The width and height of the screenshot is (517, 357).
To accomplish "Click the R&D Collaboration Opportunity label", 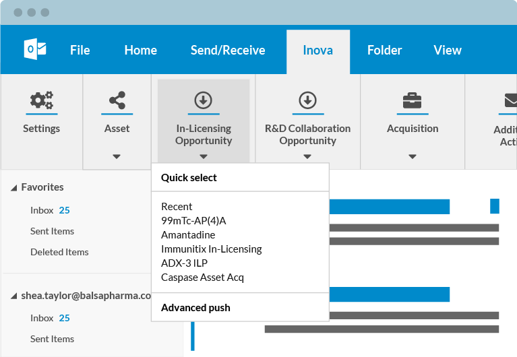I will [307, 135].
